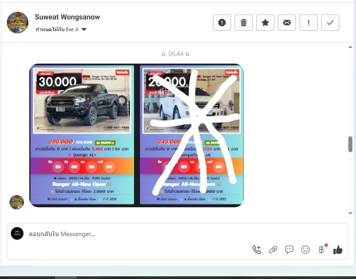Flag conversation with red exclamation button
Viewport: 356px width, 279px height.
pos(308,23)
